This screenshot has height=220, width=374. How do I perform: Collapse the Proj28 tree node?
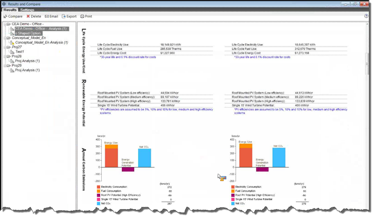pos(5,56)
